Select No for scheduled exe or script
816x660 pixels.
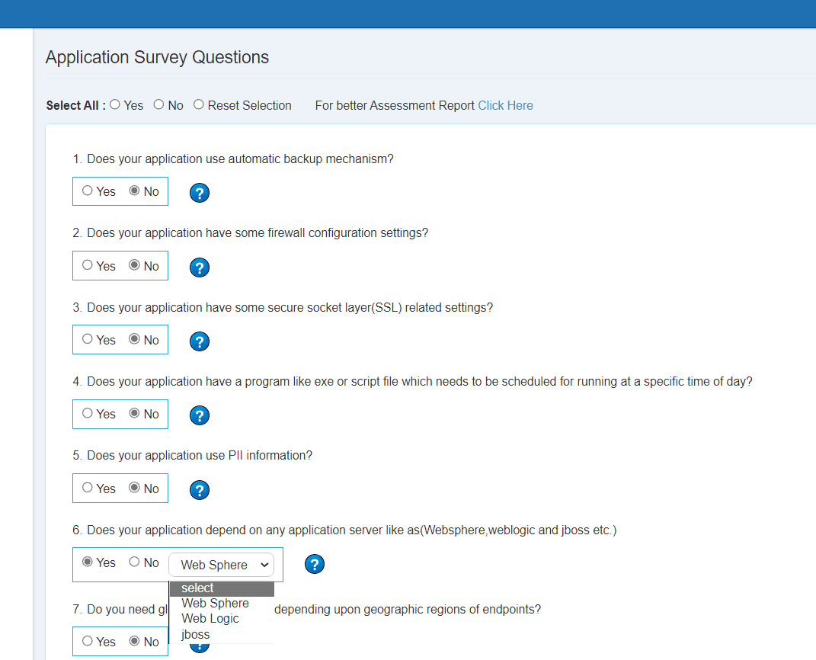coord(134,413)
